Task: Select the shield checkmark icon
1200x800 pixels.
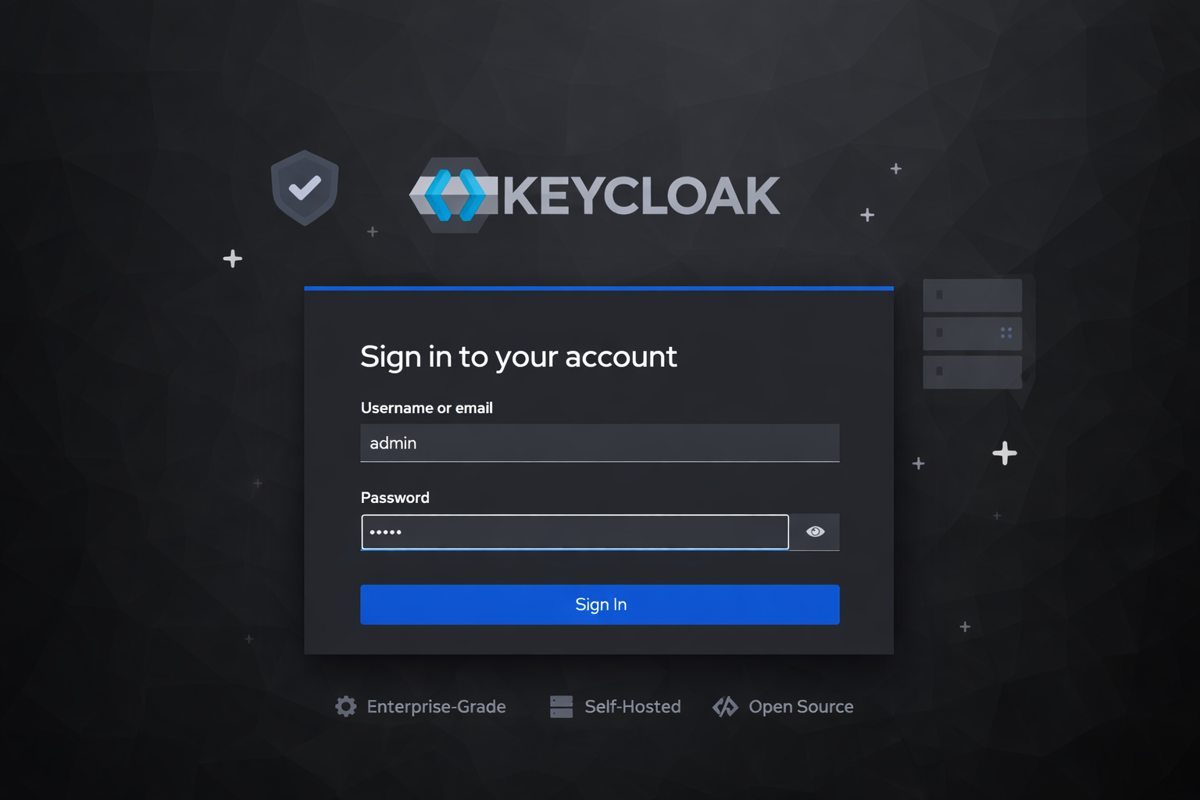Action: coord(305,187)
